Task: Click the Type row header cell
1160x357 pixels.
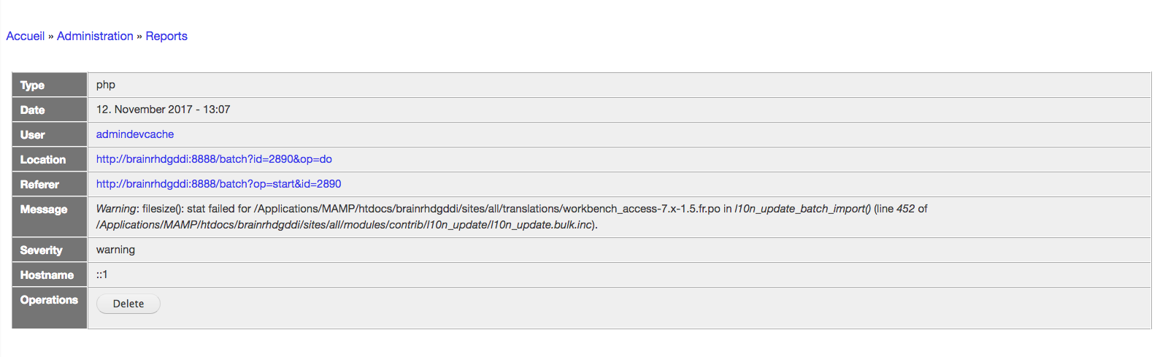Action: point(50,85)
